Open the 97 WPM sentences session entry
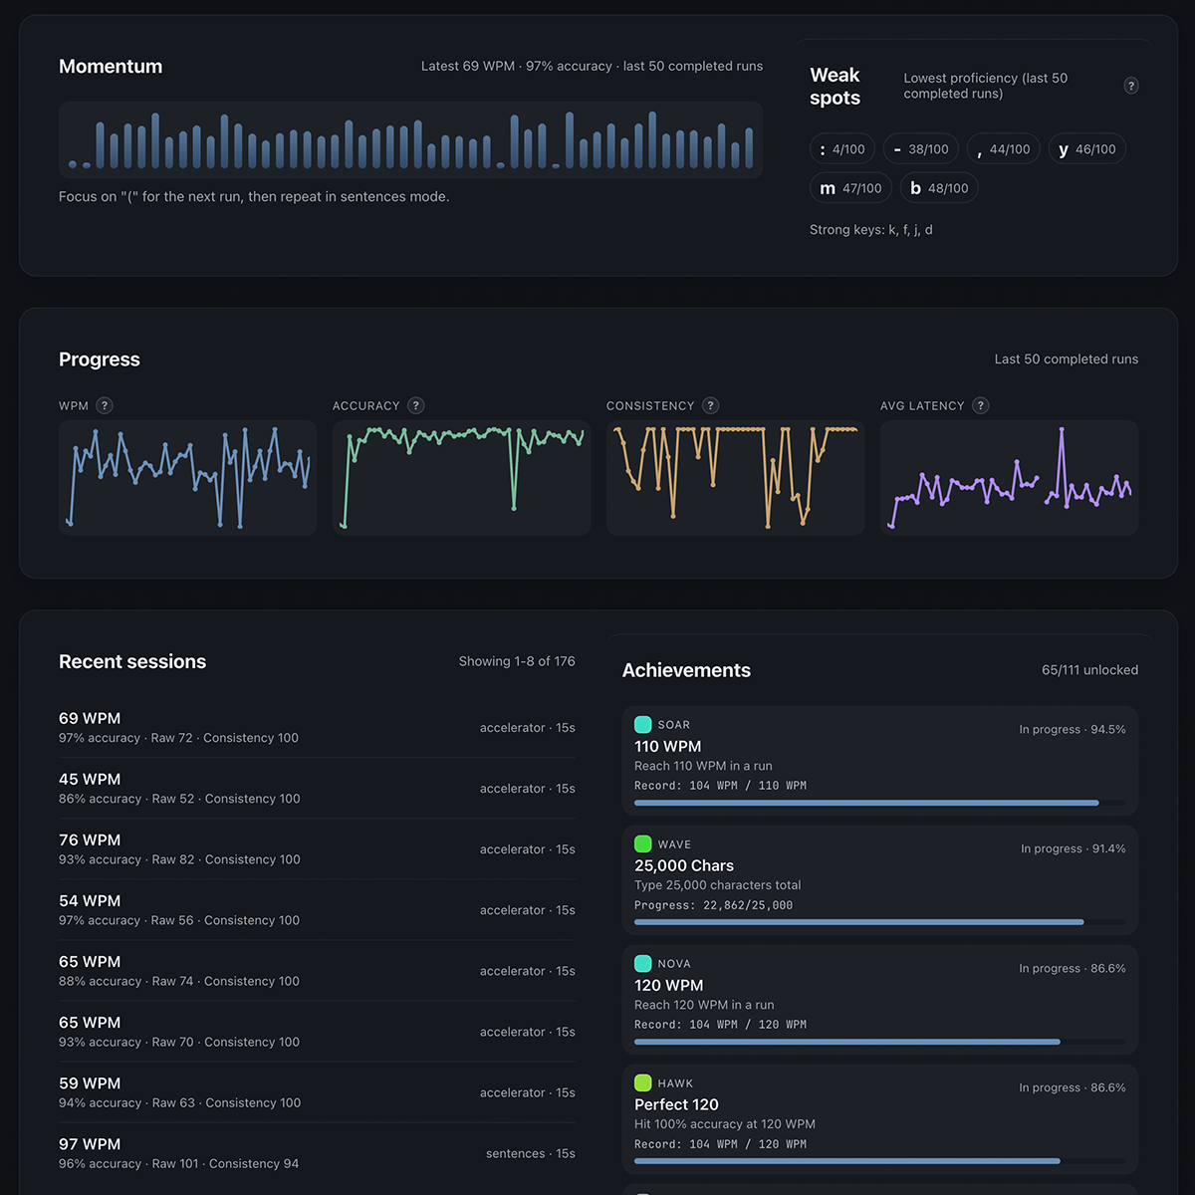The height and width of the screenshot is (1195, 1195). pyautogui.click(x=317, y=1152)
